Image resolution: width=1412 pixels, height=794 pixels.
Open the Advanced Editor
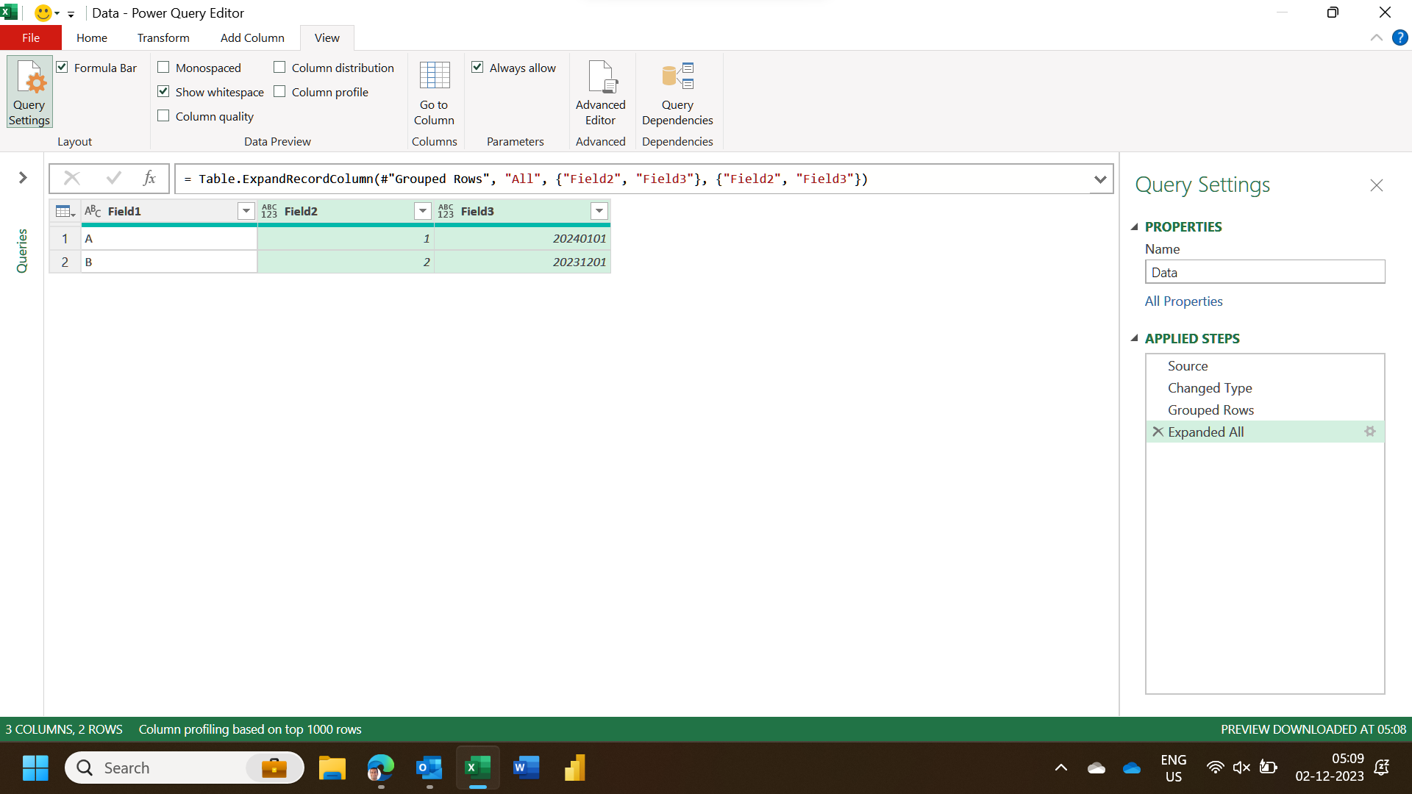point(601,91)
